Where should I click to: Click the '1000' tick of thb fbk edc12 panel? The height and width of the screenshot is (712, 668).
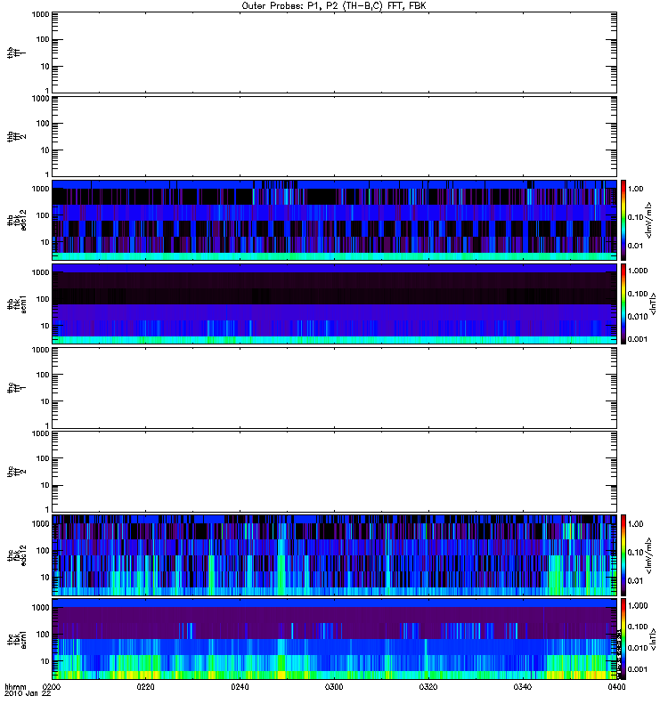click(x=40, y=189)
